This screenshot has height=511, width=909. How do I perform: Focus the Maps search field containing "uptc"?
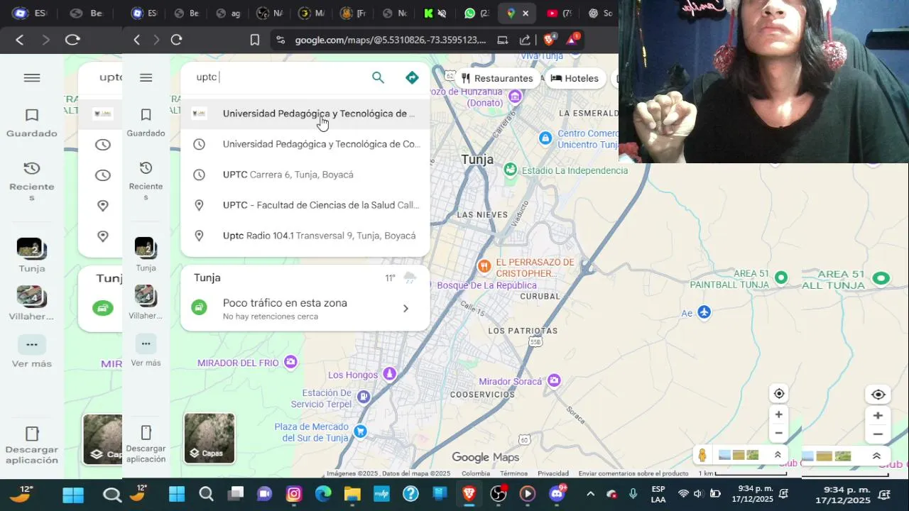tap(277, 77)
